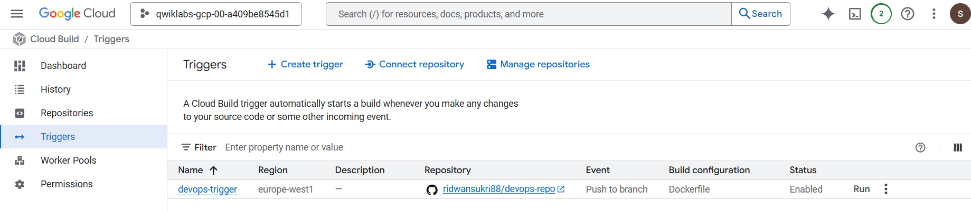Open the Dashboard sidebar item
This screenshot has height=211, width=971.
coord(83,66)
